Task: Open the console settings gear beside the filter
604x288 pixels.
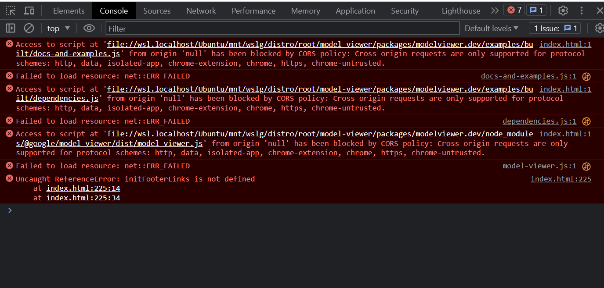Action: coord(599,28)
